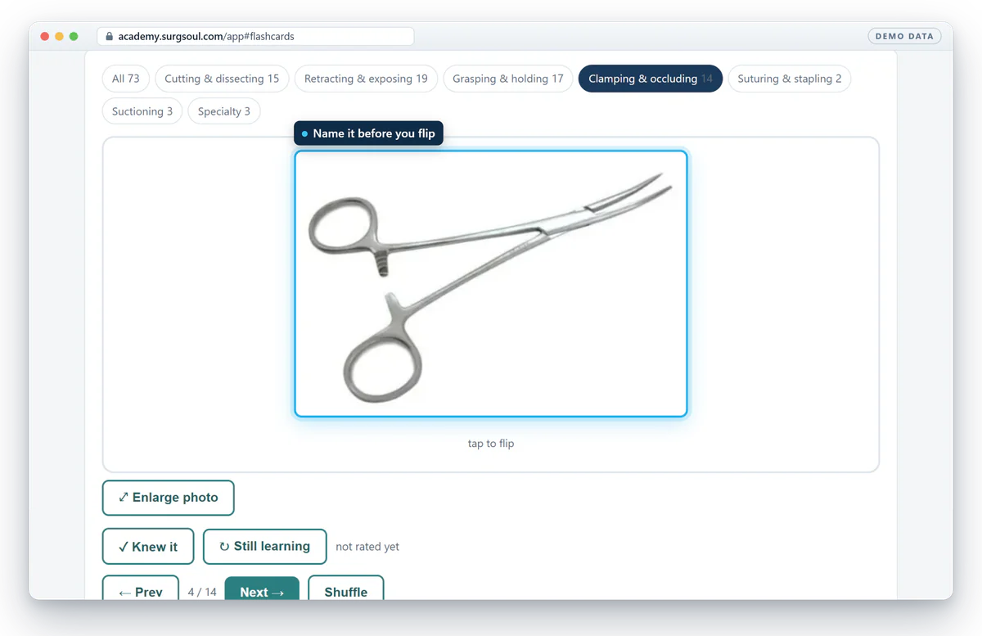This screenshot has width=982, height=636.
Task: Go to Prev flashcard
Action: (141, 588)
